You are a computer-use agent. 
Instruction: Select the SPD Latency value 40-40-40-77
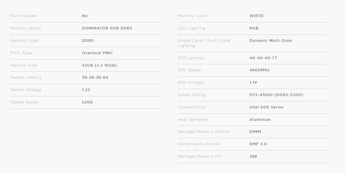pyautogui.click(x=263, y=58)
